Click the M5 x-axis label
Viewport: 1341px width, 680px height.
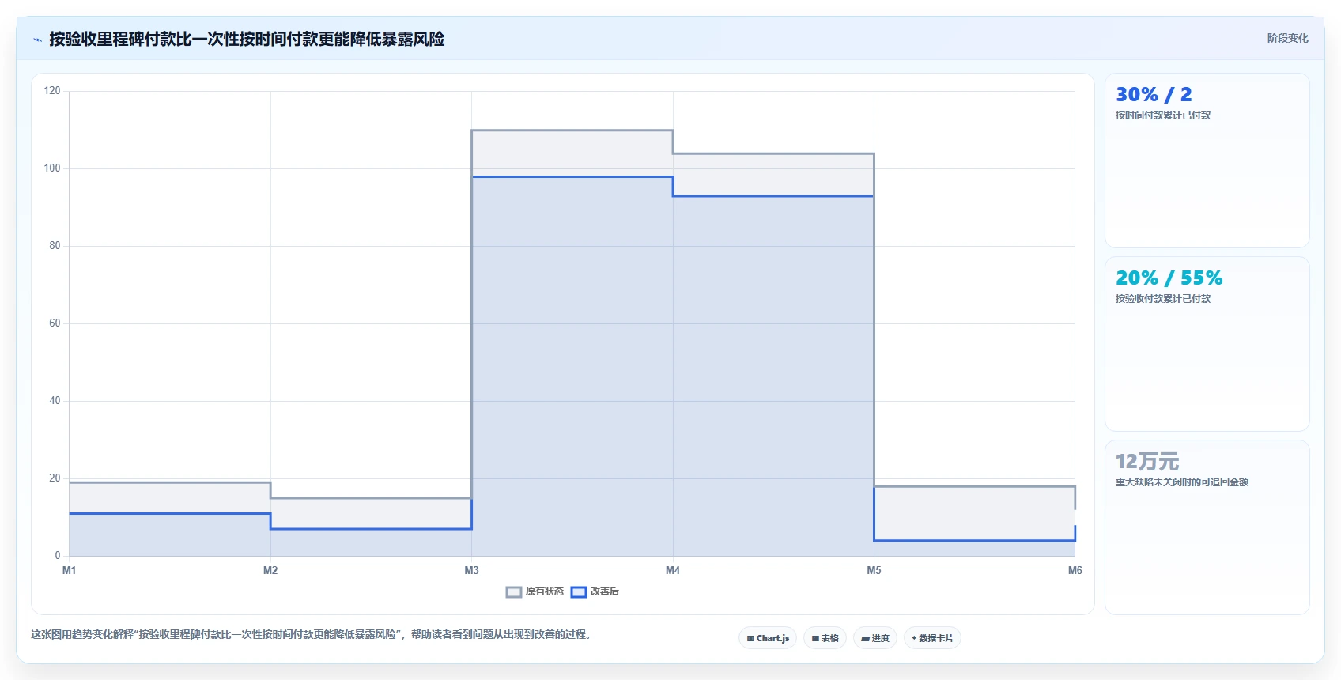pos(874,570)
